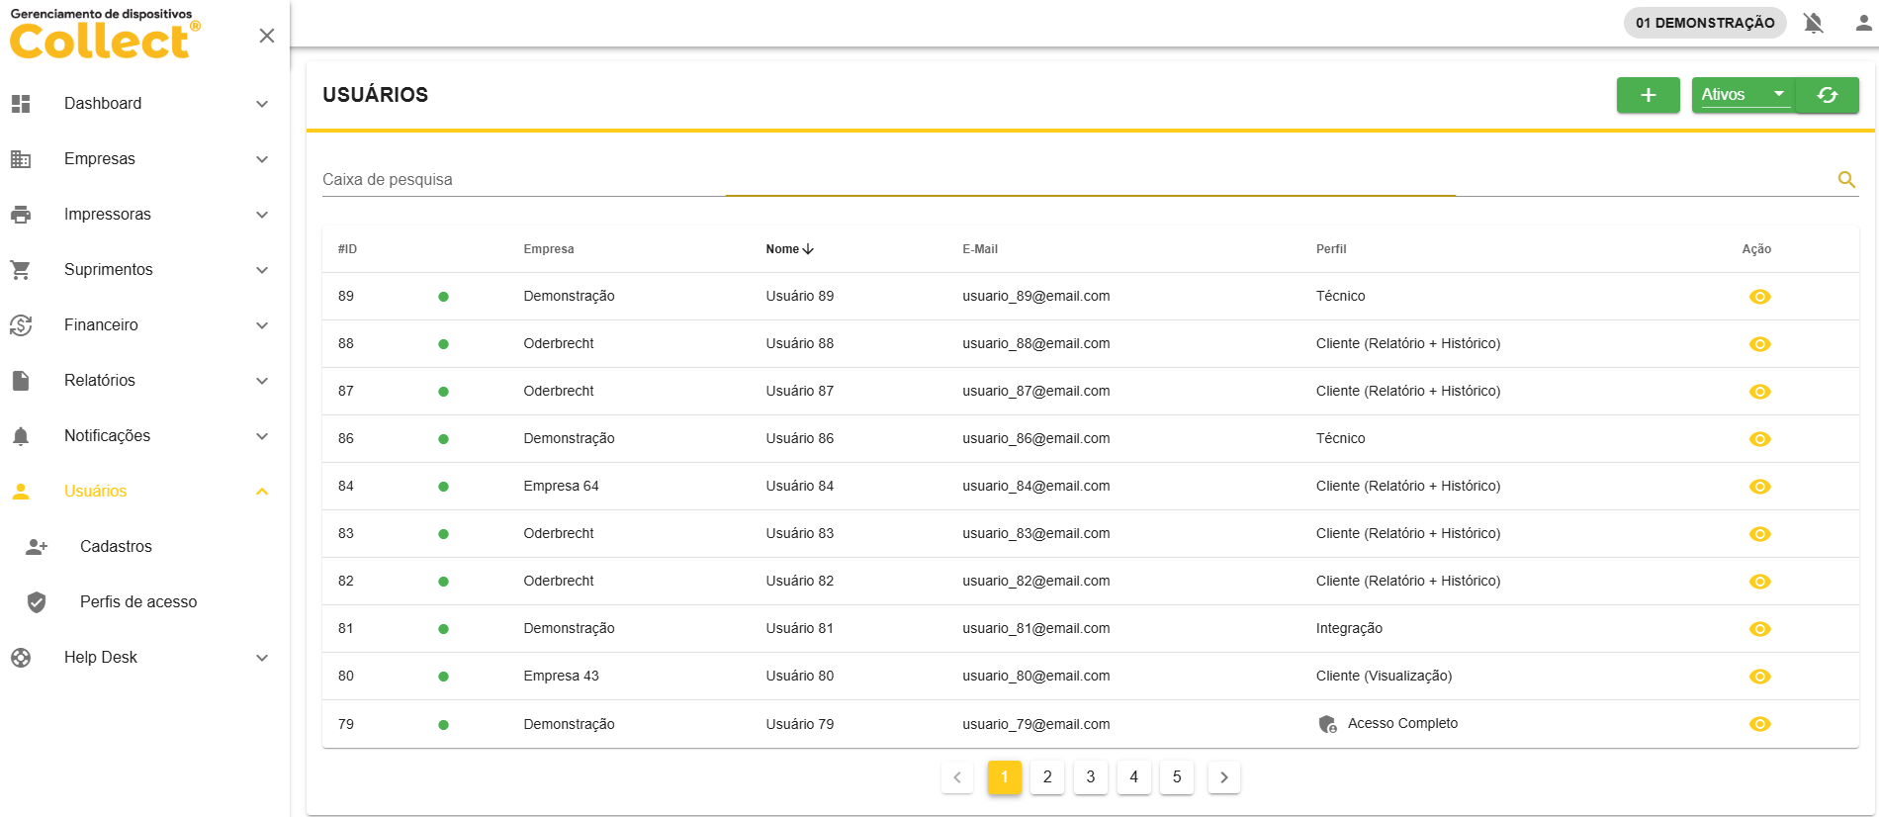Click the next page arrow button
The height and width of the screenshot is (817, 1879).
click(1223, 777)
